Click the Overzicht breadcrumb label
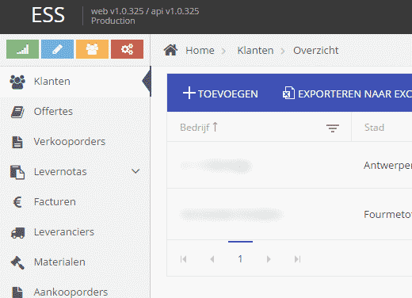This screenshot has width=412, height=298. click(x=316, y=50)
